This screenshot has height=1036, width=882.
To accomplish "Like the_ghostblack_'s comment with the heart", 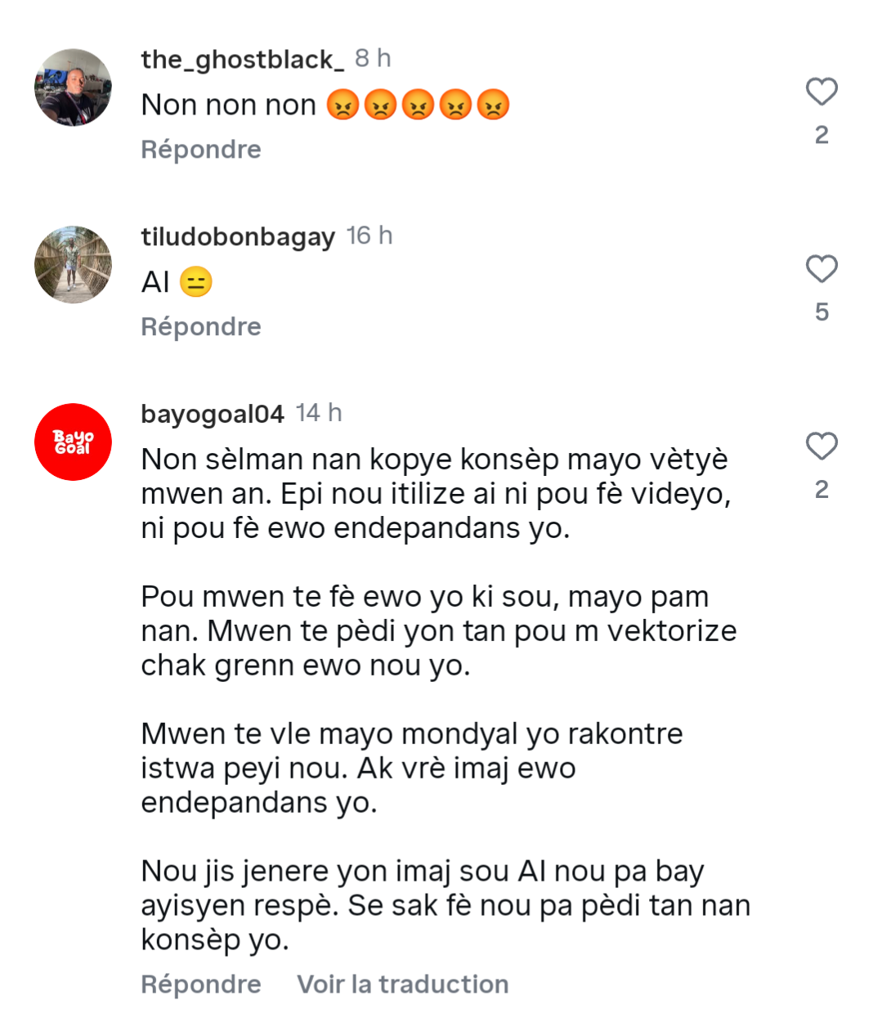I will point(822,92).
